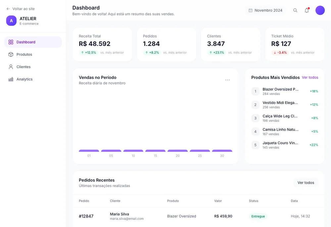Click the Pedido column header
Viewport: 331px width, 227px height.
[84, 201]
